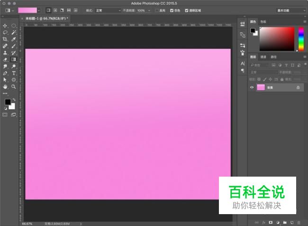Click the linear gradient style icon
Image resolution: width=308 pixels, height=226 pixels.
click(48, 10)
